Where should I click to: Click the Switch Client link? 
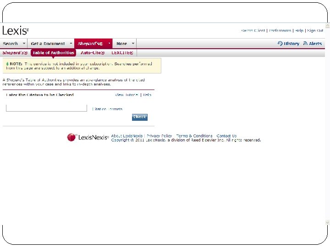tap(253, 31)
